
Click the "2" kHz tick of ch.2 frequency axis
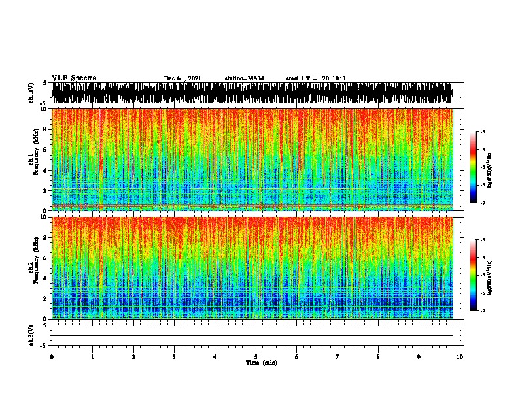(46, 299)
